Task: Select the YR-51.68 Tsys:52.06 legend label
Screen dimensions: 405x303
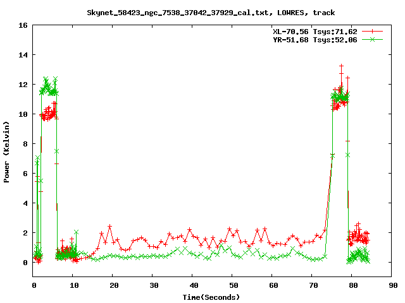Action: (x=315, y=40)
